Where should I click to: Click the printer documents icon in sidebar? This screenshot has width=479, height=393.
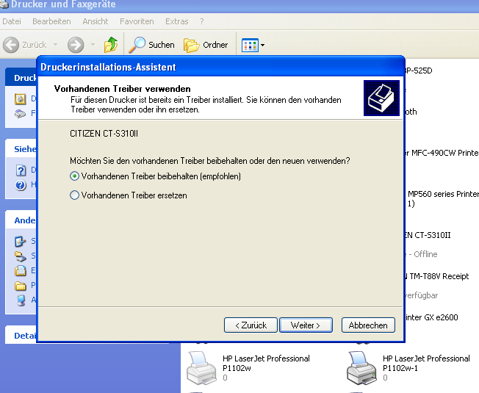[x=20, y=271]
